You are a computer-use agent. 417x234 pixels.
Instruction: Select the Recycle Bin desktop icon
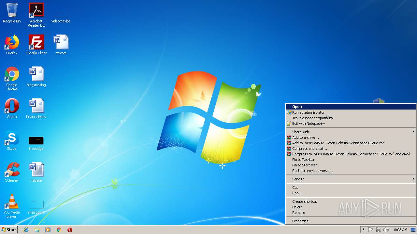point(12,13)
